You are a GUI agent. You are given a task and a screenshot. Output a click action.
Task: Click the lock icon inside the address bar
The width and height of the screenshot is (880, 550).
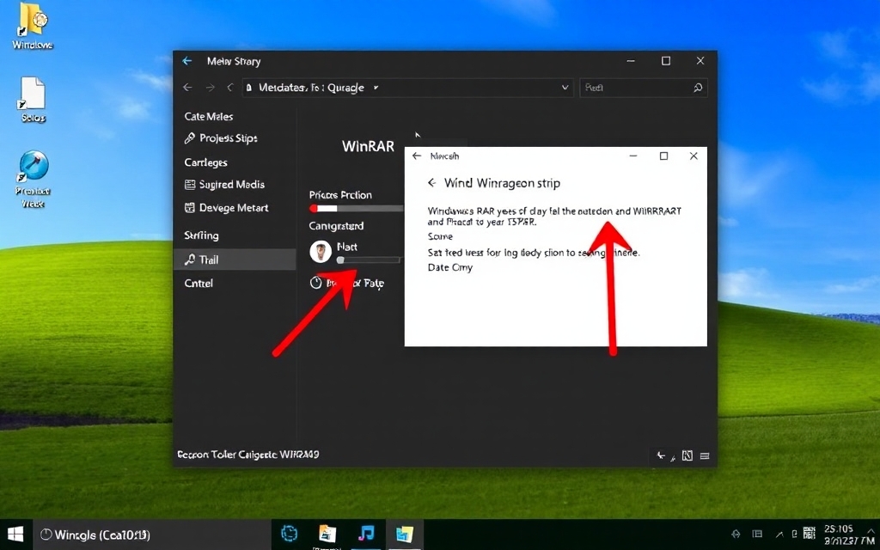coord(249,89)
